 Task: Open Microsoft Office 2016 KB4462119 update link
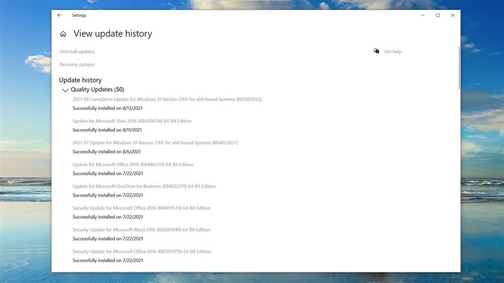click(x=132, y=164)
